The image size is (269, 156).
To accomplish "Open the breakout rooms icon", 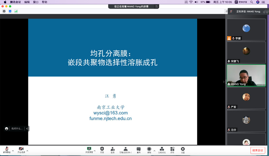I will coord(162,149).
